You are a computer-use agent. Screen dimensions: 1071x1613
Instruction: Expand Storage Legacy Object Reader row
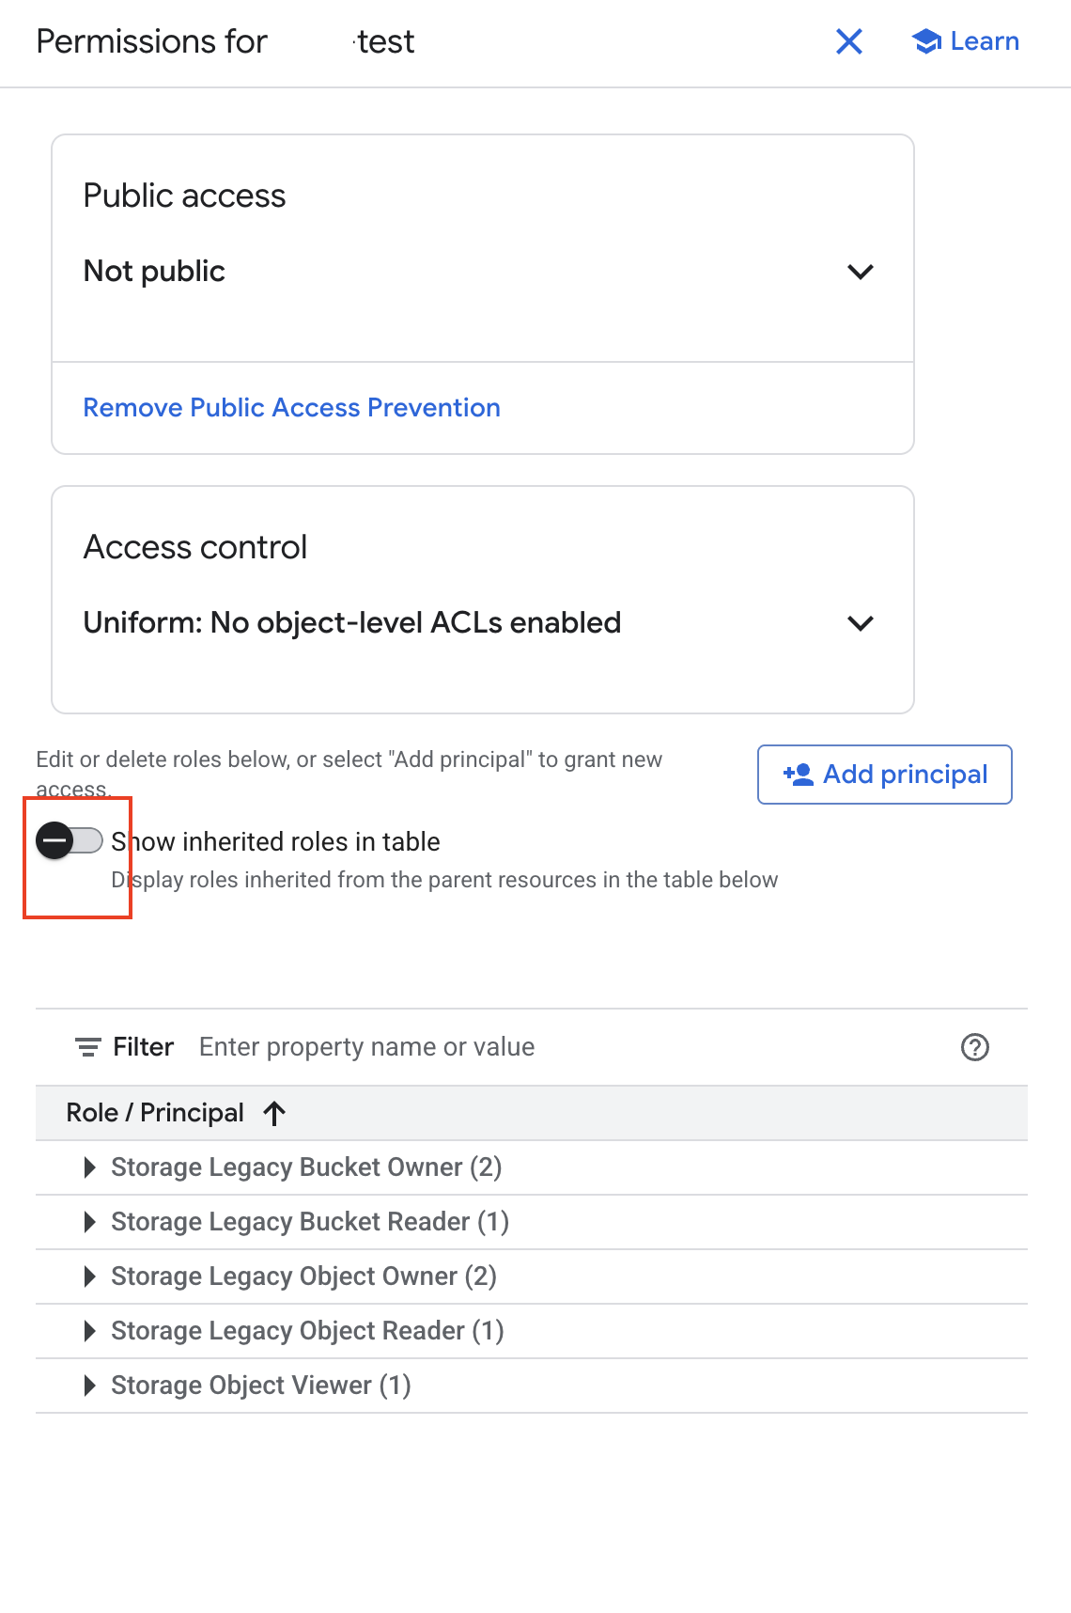[90, 1331]
